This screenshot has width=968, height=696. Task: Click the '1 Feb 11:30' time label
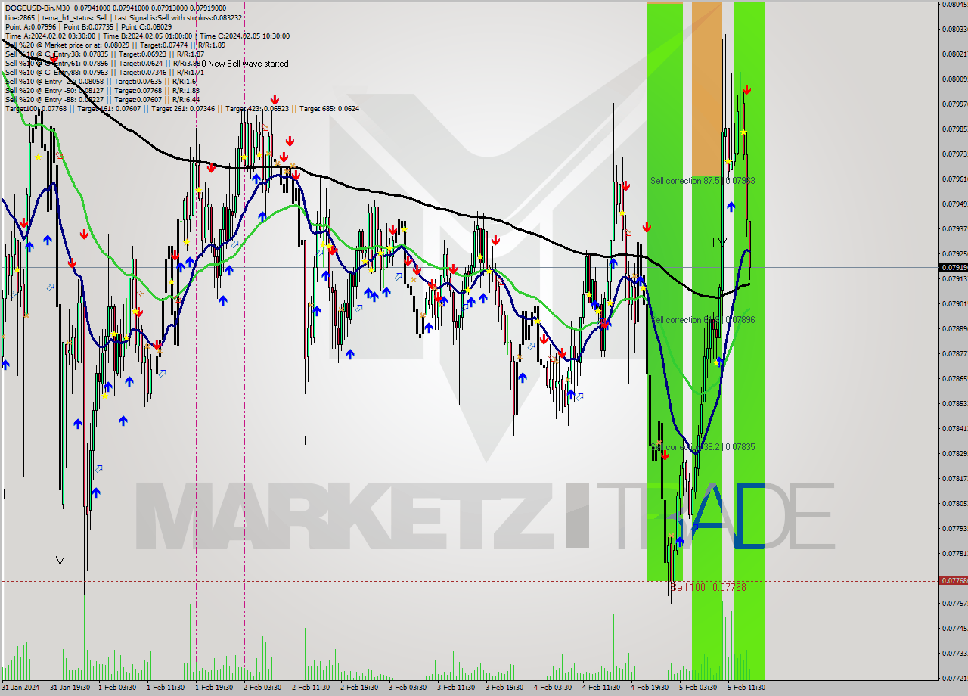click(x=166, y=688)
